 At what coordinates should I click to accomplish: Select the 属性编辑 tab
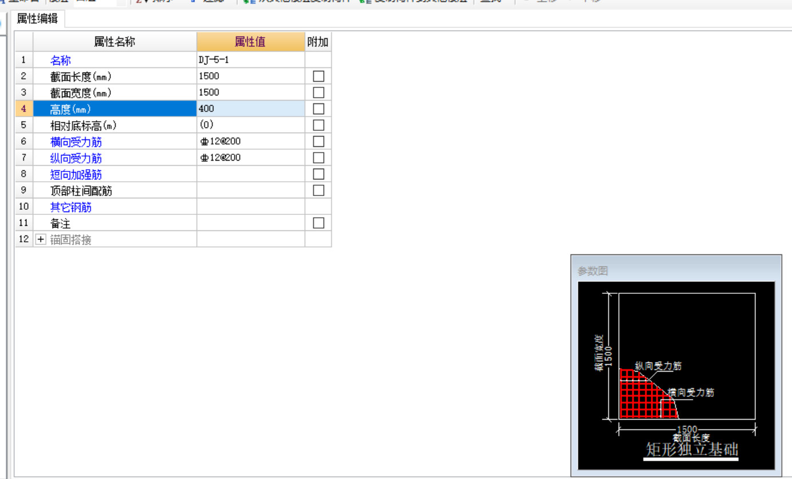[38, 19]
